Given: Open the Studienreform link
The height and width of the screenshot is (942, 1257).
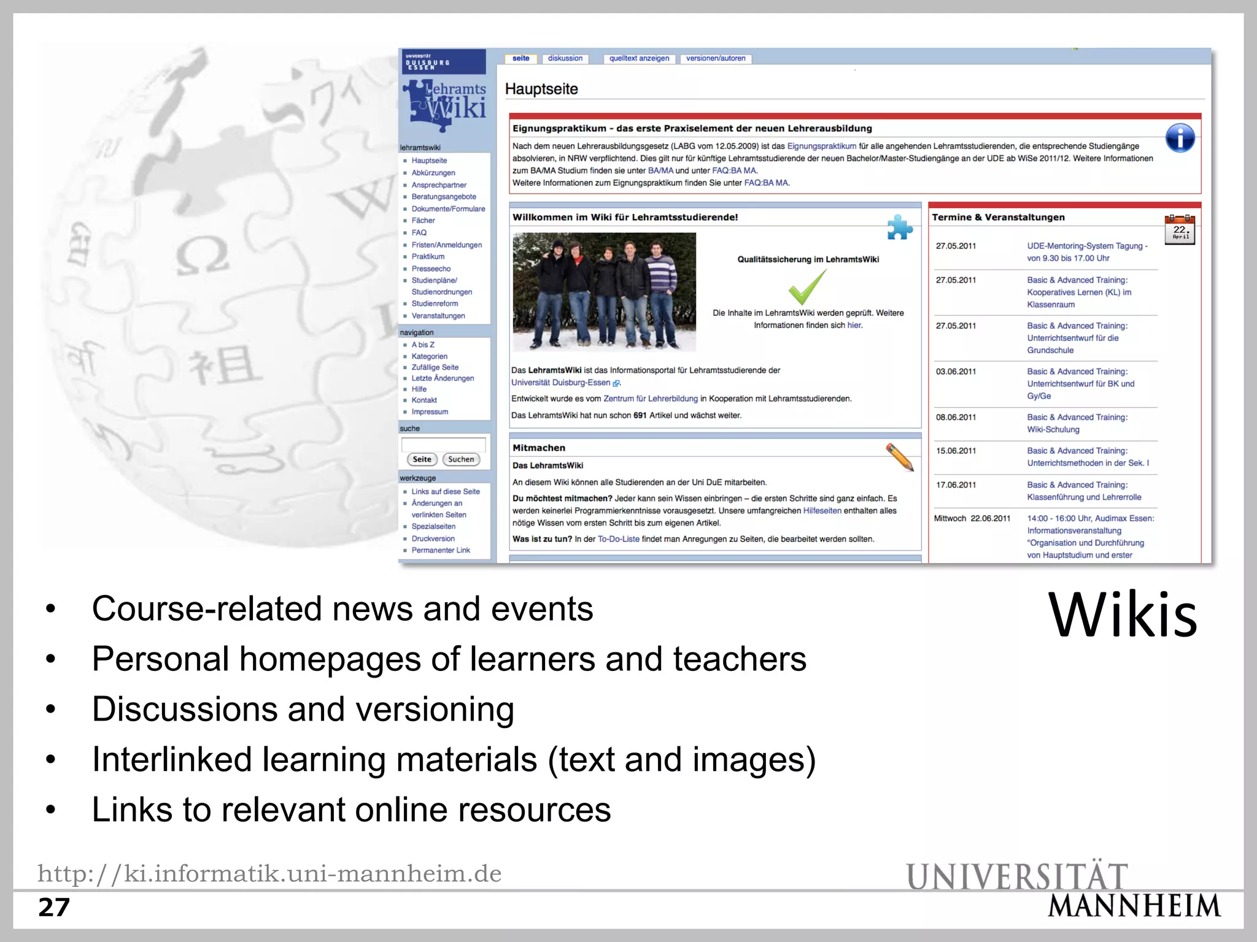Looking at the screenshot, I should click(435, 304).
